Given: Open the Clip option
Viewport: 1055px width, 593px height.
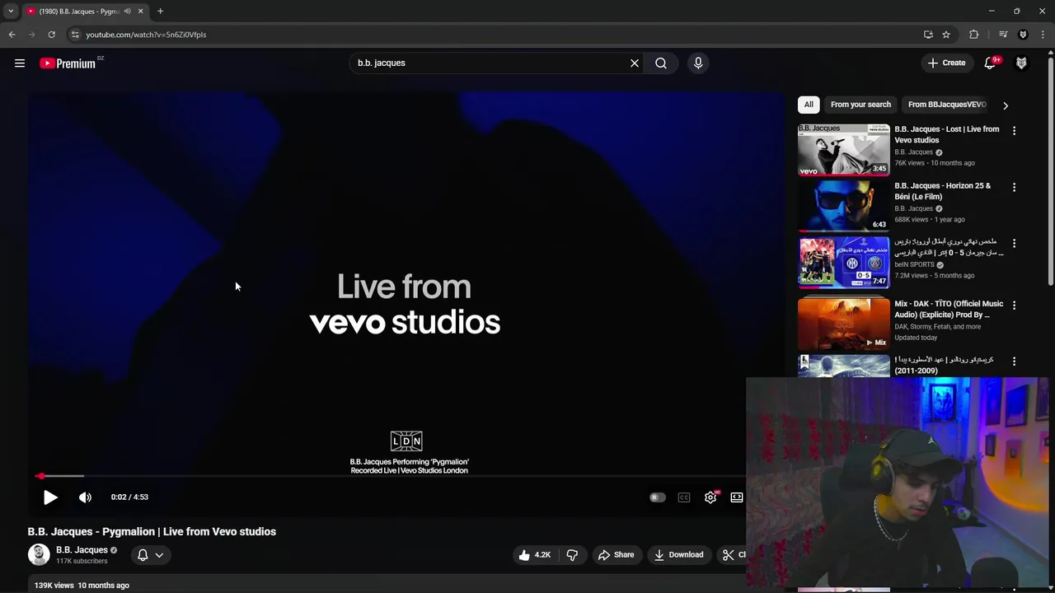Looking at the screenshot, I should point(733,555).
